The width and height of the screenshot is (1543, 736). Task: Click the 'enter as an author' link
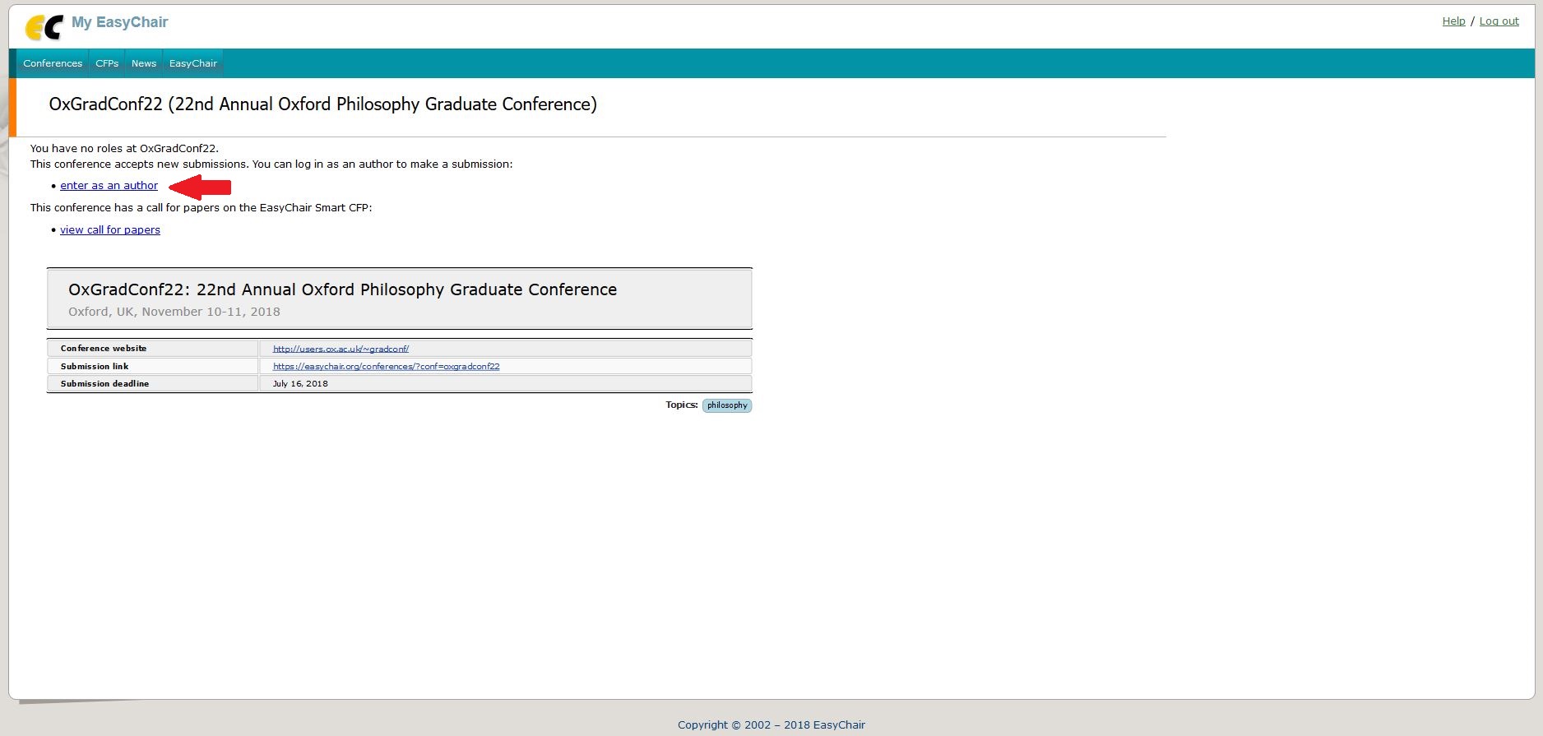(109, 186)
